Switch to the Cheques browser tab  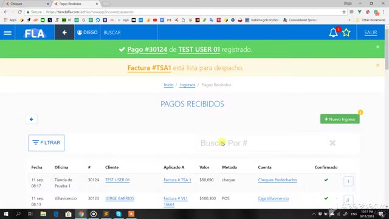coord(26,4)
